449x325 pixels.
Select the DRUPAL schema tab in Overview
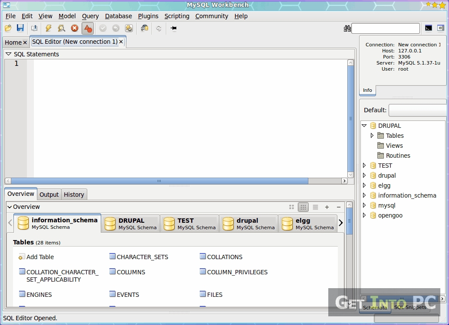tap(131, 224)
